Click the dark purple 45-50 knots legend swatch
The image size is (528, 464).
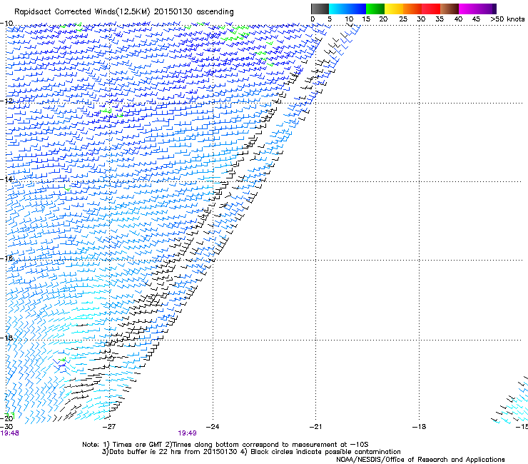pyautogui.click(x=487, y=9)
